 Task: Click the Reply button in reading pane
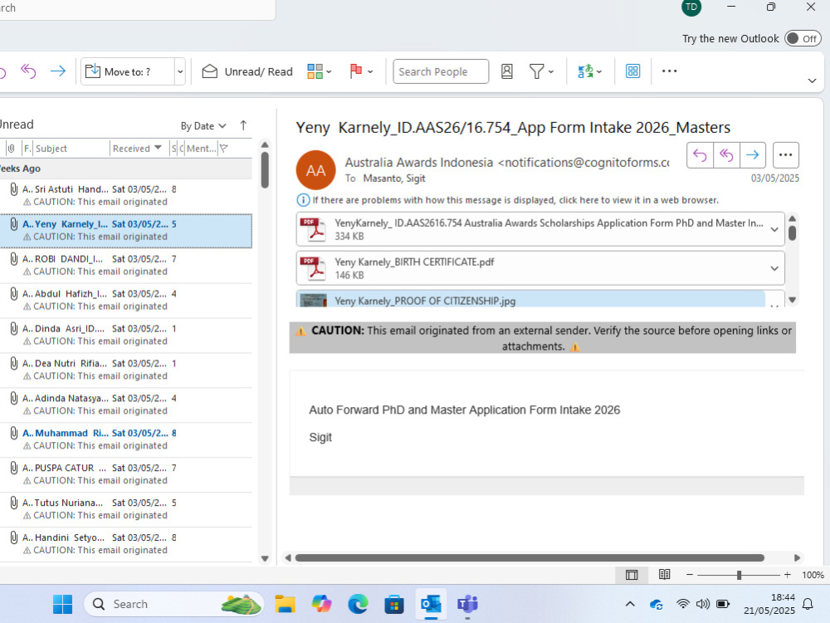700,155
